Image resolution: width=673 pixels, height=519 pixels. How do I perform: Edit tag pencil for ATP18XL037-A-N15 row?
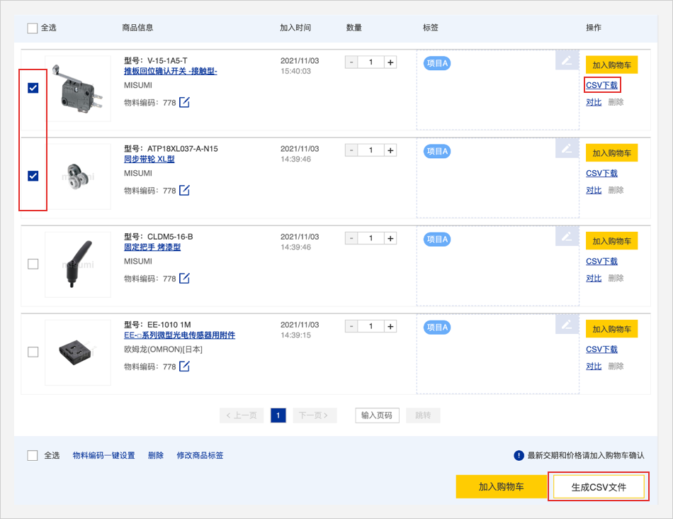(x=566, y=149)
